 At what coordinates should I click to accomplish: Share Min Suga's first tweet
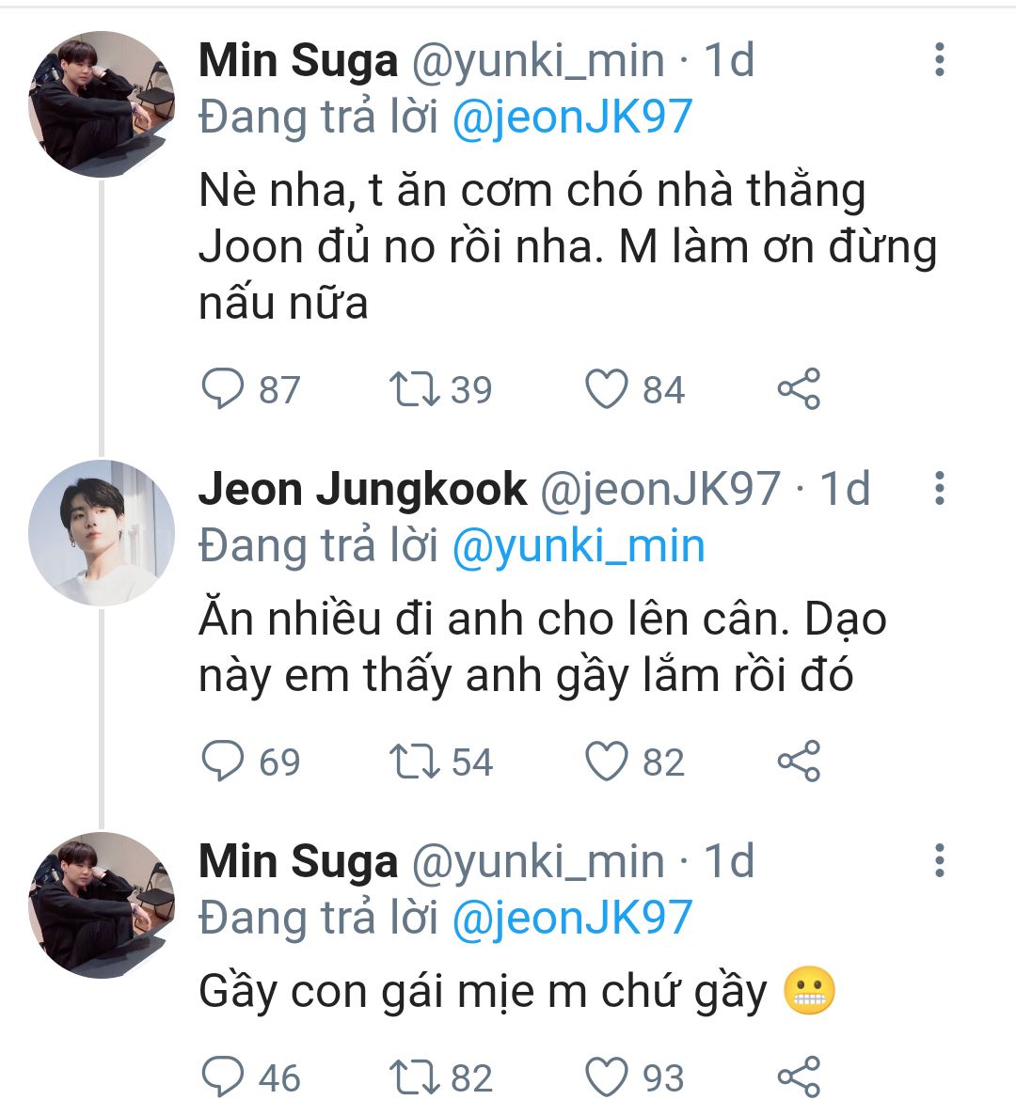click(799, 389)
